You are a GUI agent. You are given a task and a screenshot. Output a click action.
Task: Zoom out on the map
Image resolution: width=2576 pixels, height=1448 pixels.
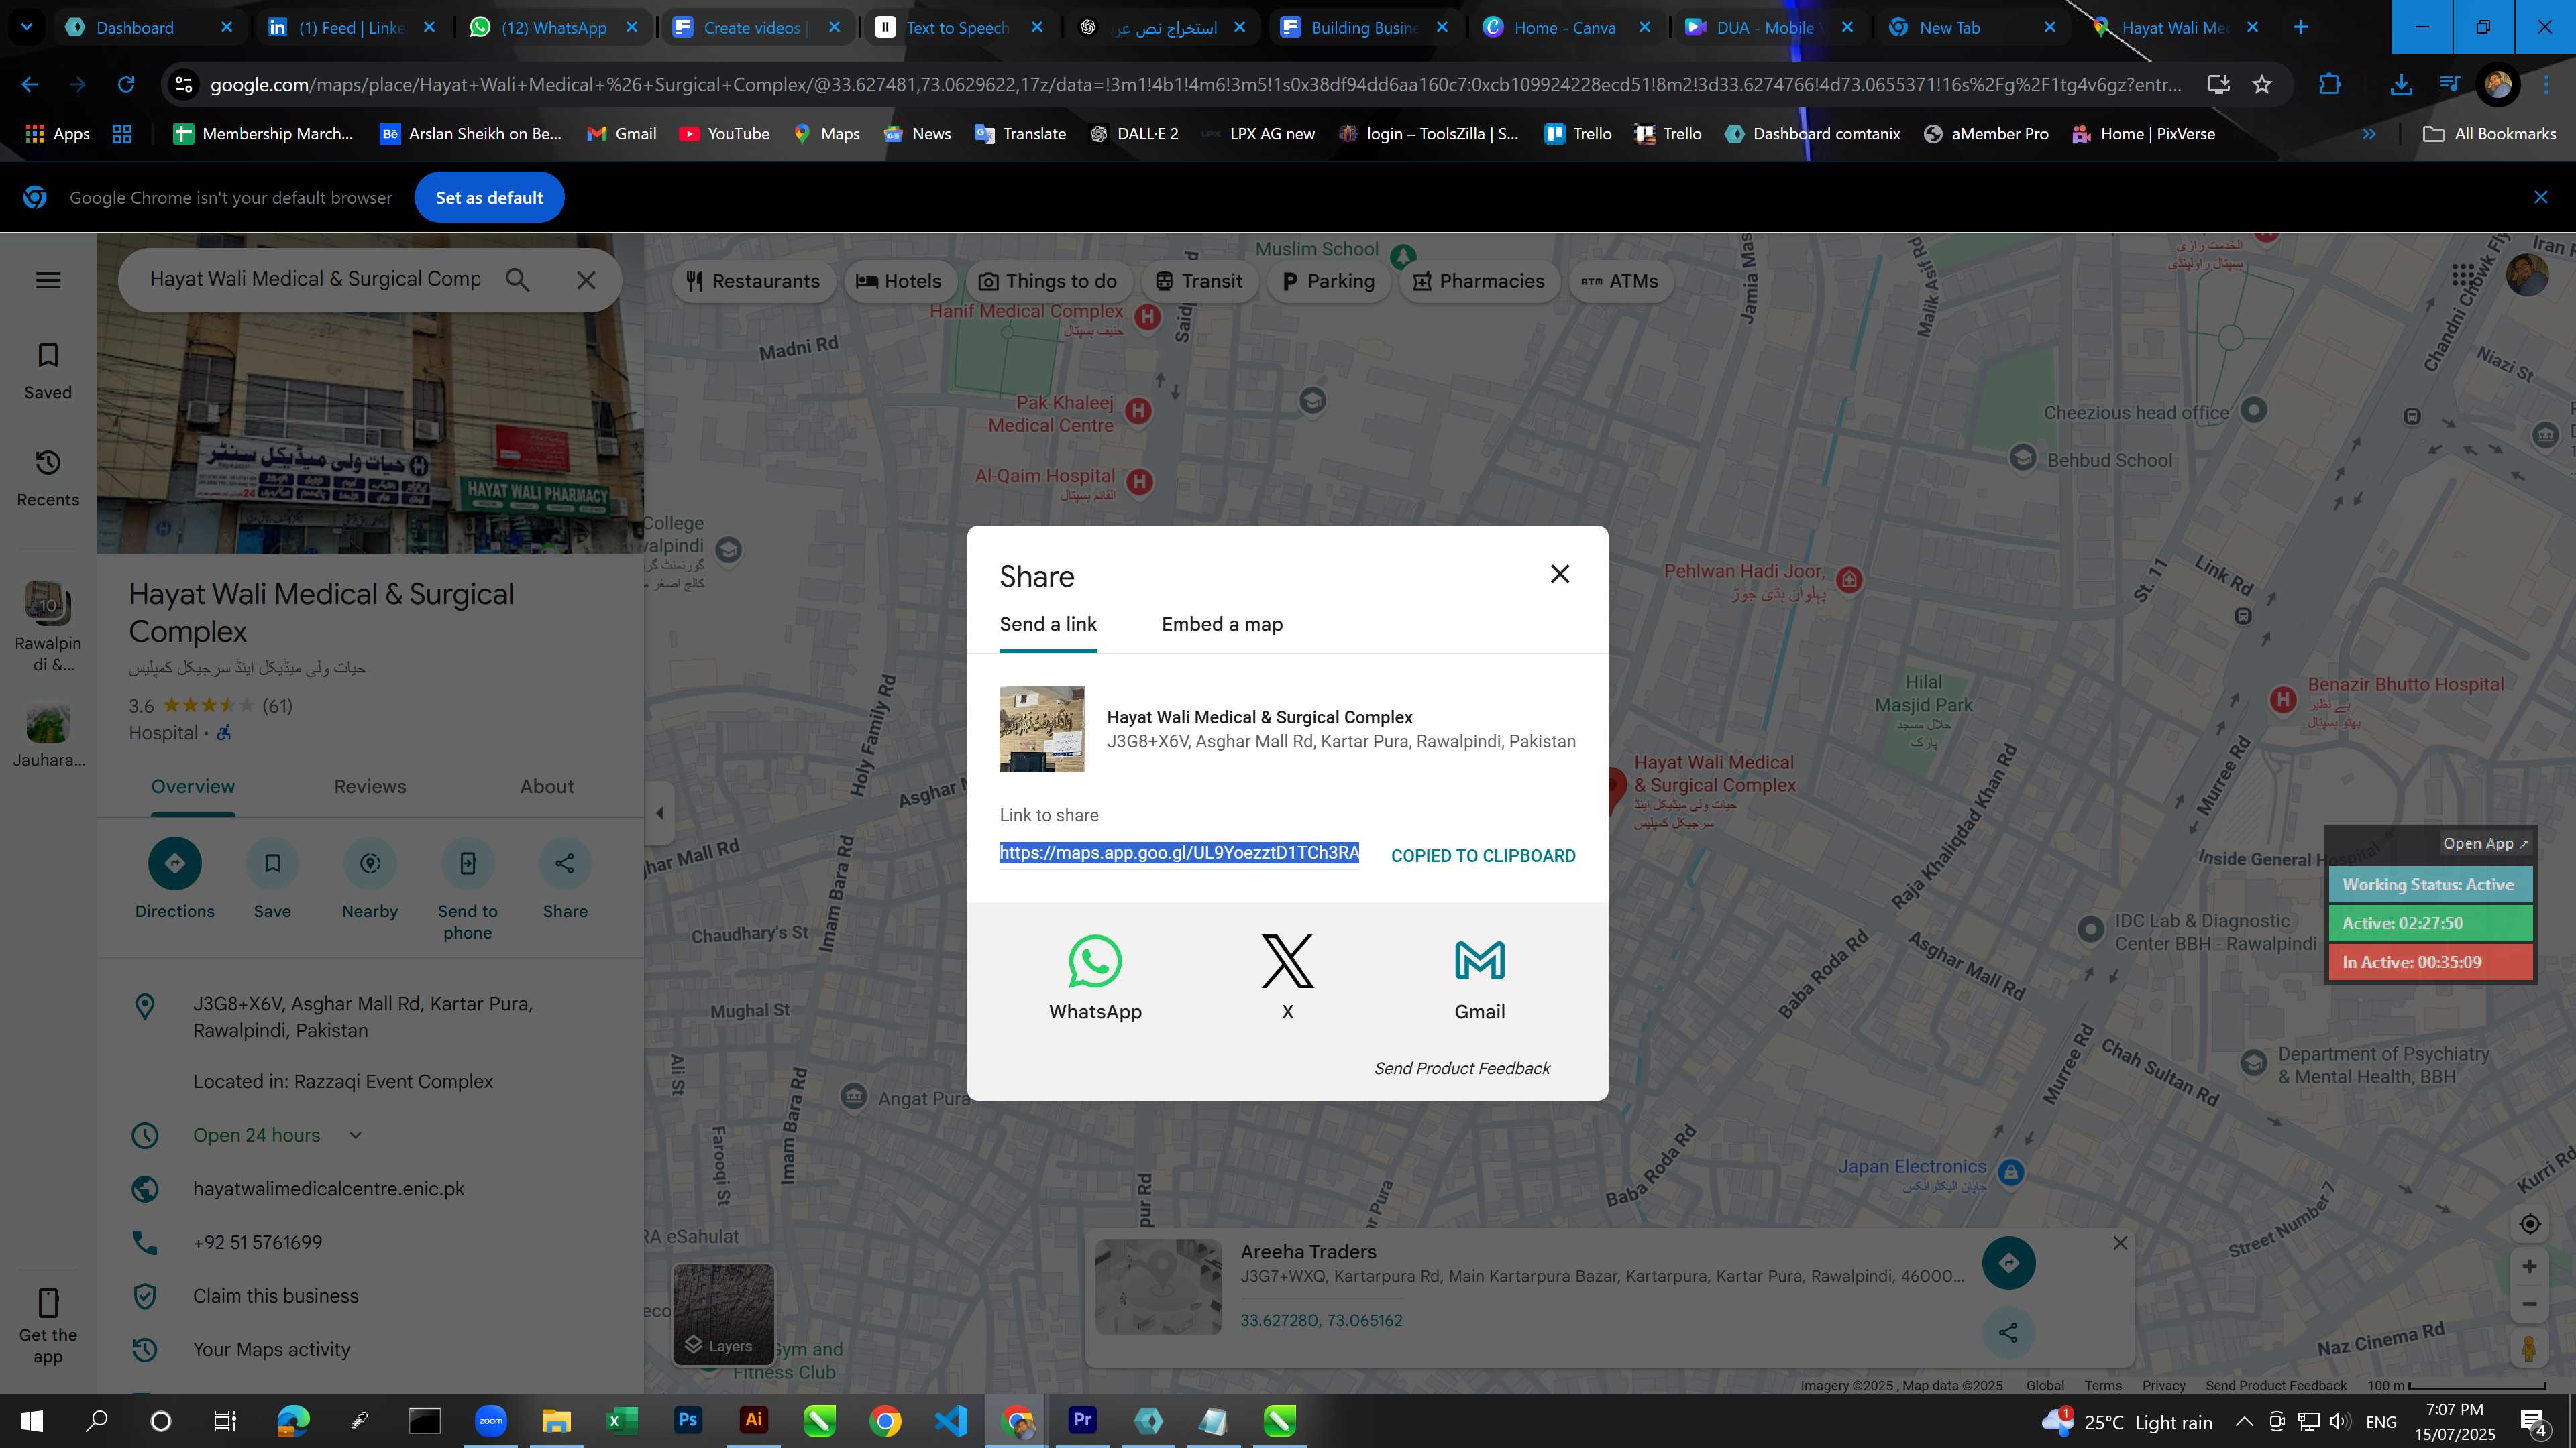point(2529,1304)
